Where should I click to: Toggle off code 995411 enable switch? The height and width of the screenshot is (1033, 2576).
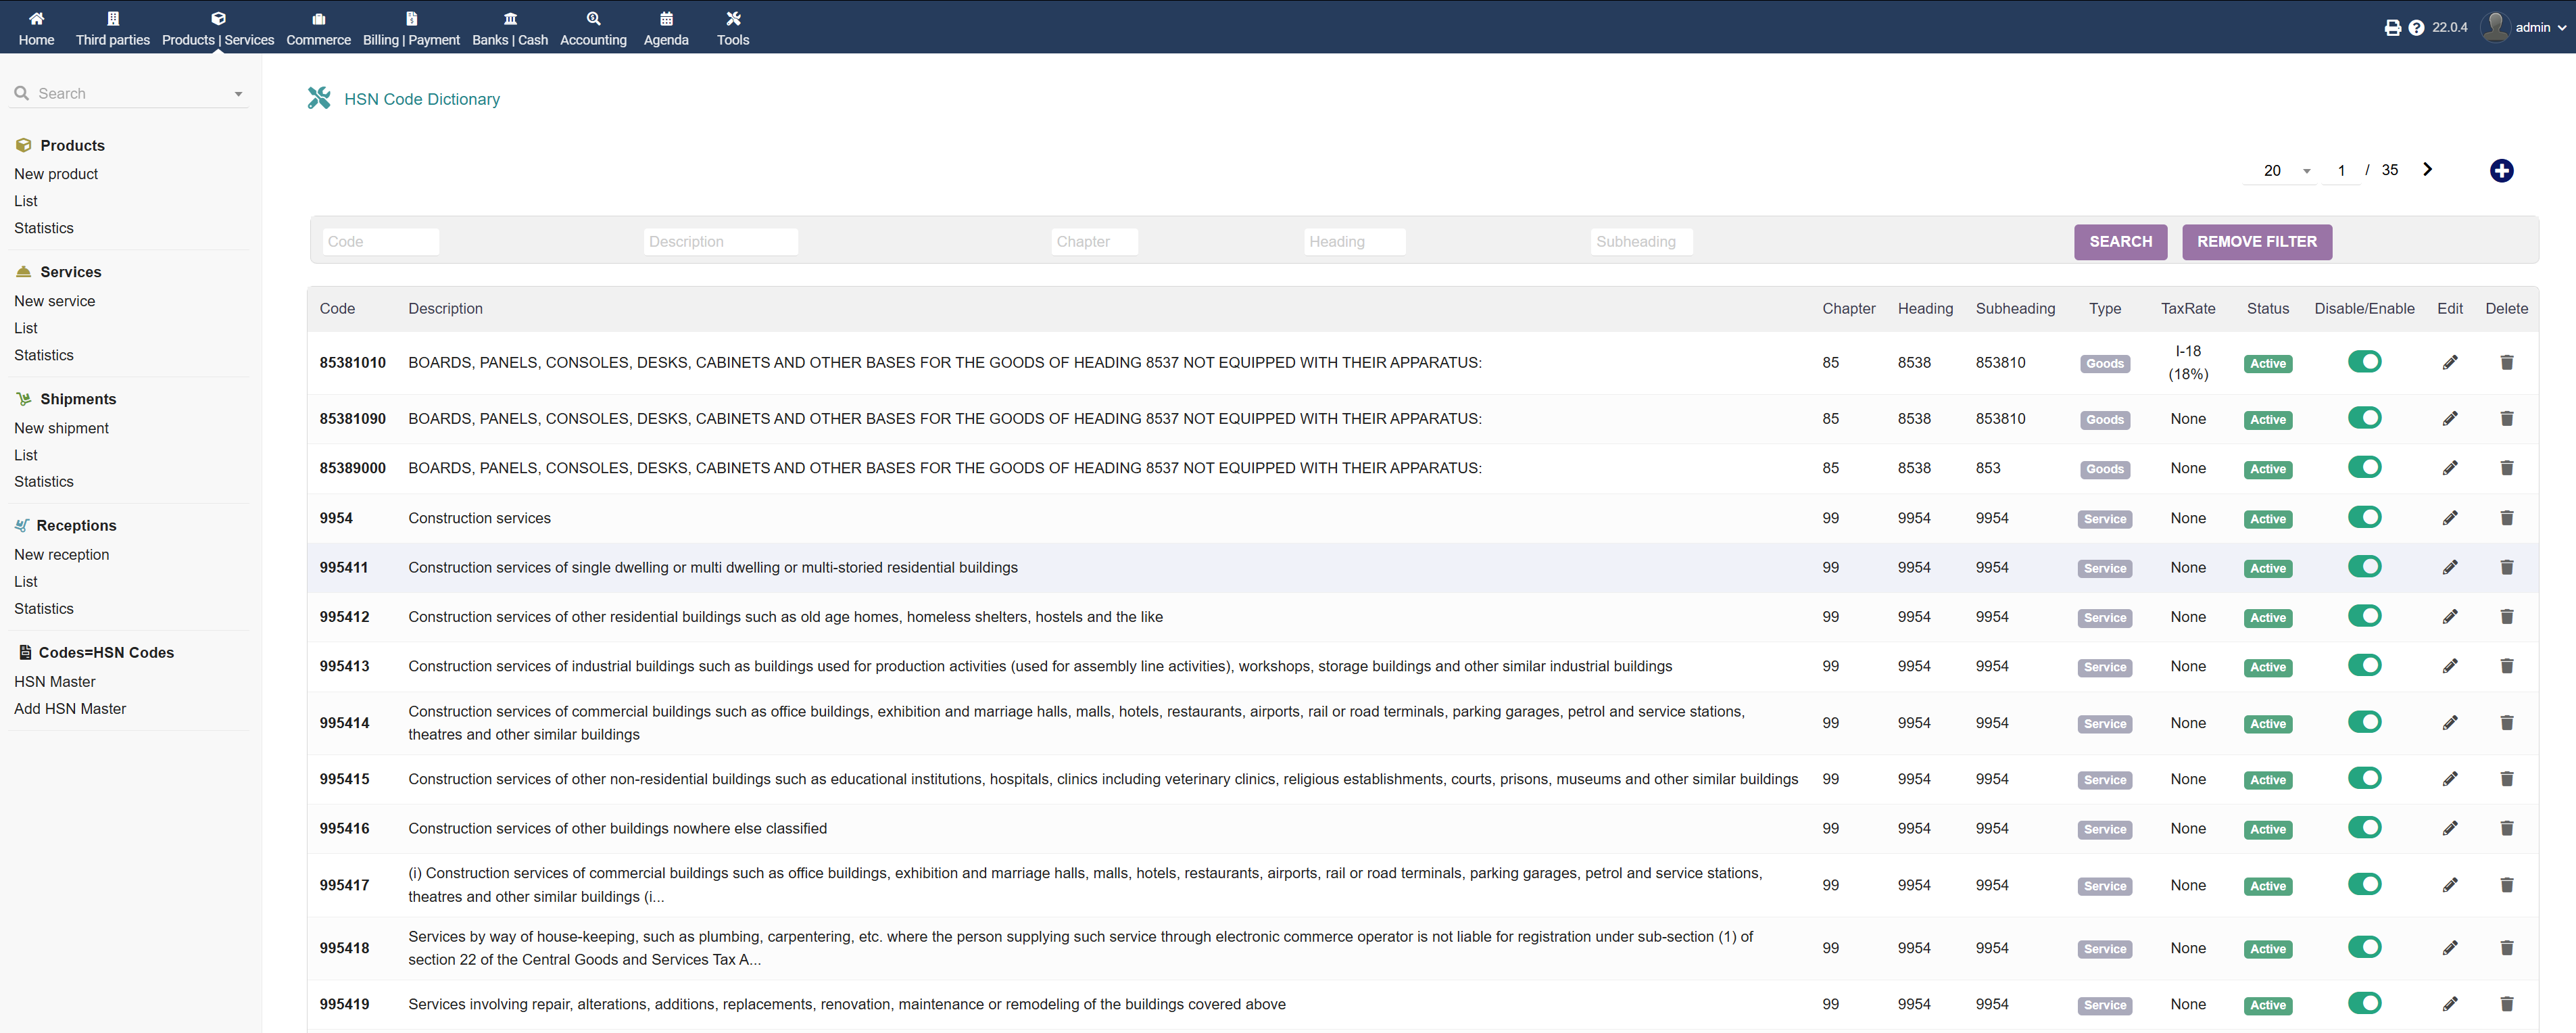click(x=2364, y=567)
